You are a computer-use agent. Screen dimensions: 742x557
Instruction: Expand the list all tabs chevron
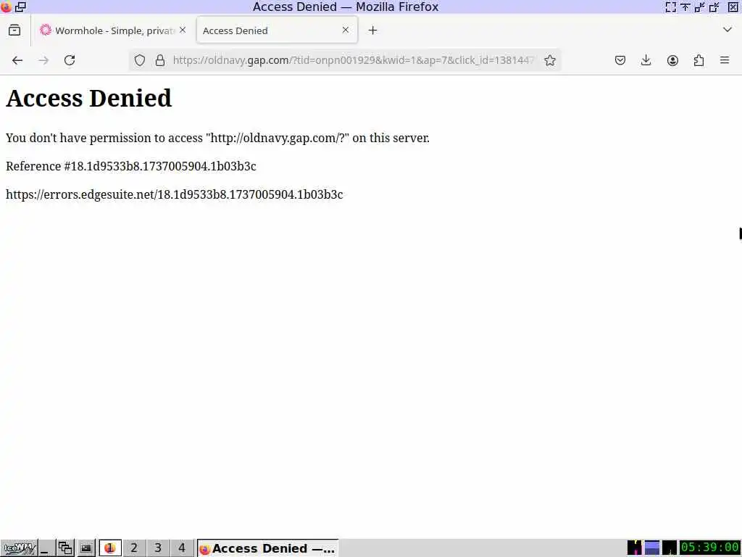pyautogui.click(x=728, y=30)
